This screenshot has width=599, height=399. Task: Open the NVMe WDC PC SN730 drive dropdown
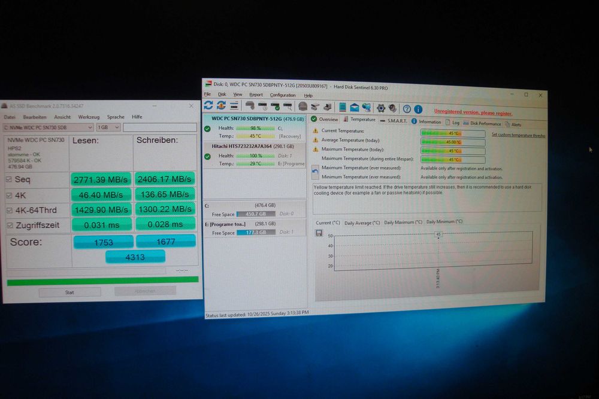48,127
